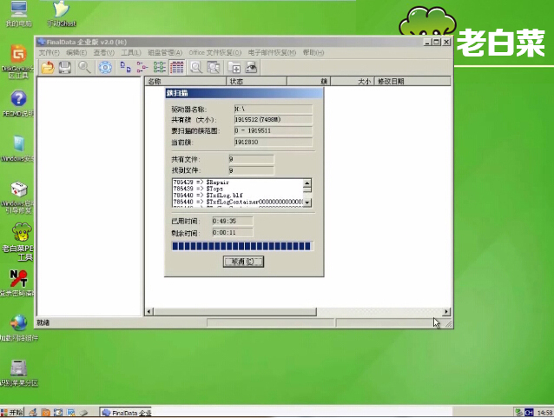Select $Tops row in scan log
Screen dimensions: 554x418
(x=237, y=189)
